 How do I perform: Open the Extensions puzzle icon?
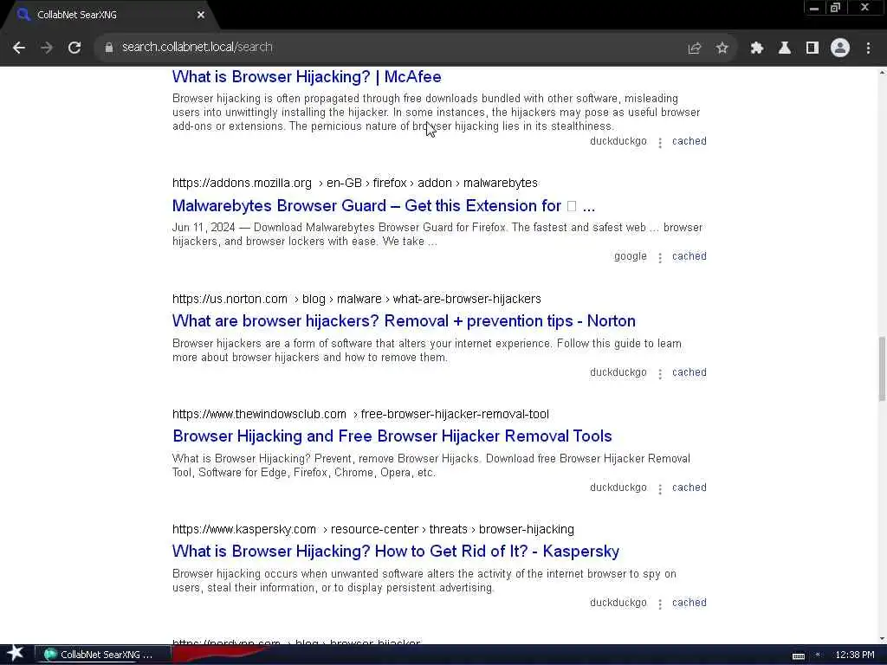point(756,48)
